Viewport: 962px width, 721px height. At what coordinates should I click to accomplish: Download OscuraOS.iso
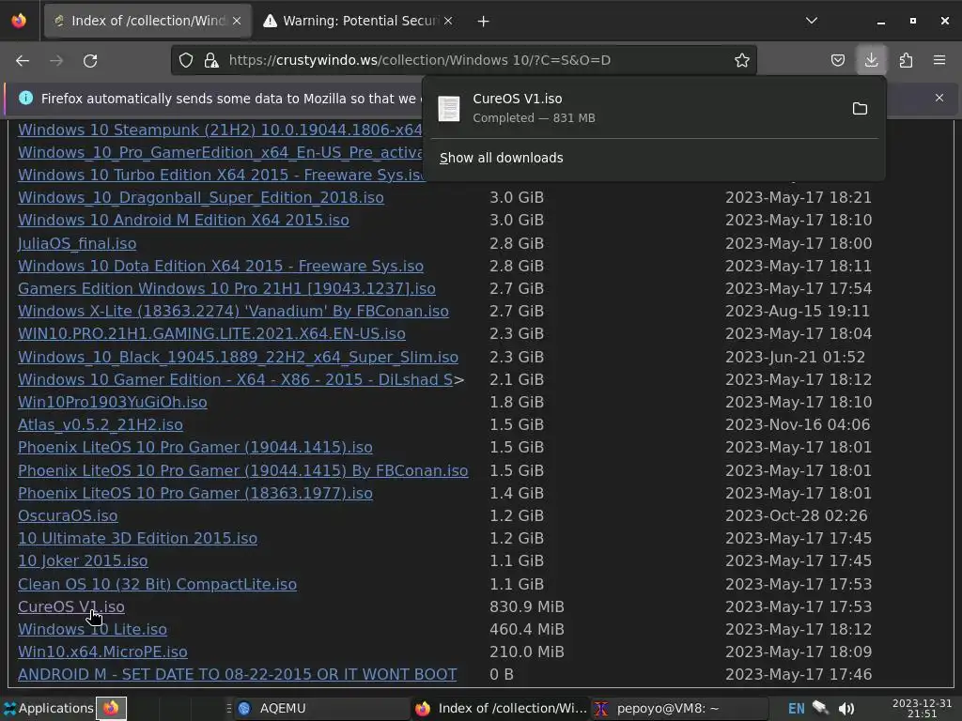[68, 515]
